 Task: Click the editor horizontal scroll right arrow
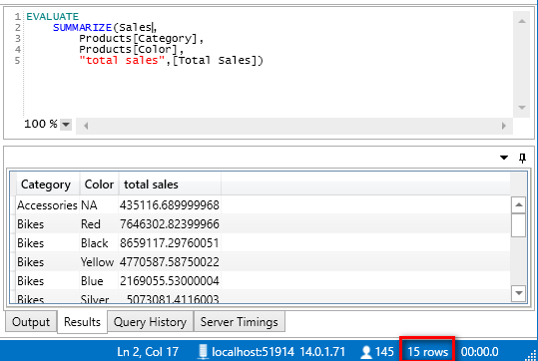pos(503,126)
